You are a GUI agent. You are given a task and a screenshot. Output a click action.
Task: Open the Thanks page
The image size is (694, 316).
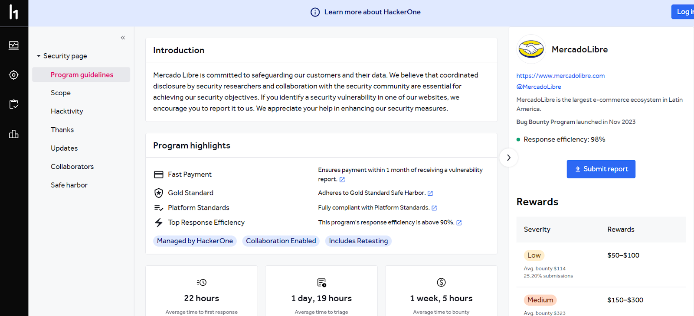pos(62,130)
